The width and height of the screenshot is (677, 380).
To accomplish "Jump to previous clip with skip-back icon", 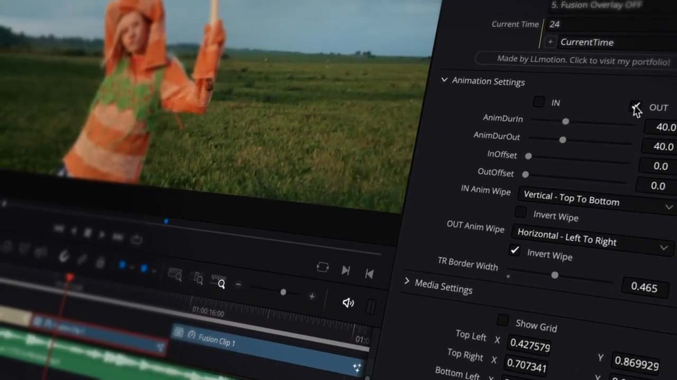I will point(369,273).
